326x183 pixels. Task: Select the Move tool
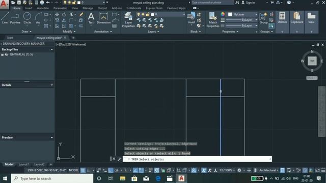[x=57, y=14]
